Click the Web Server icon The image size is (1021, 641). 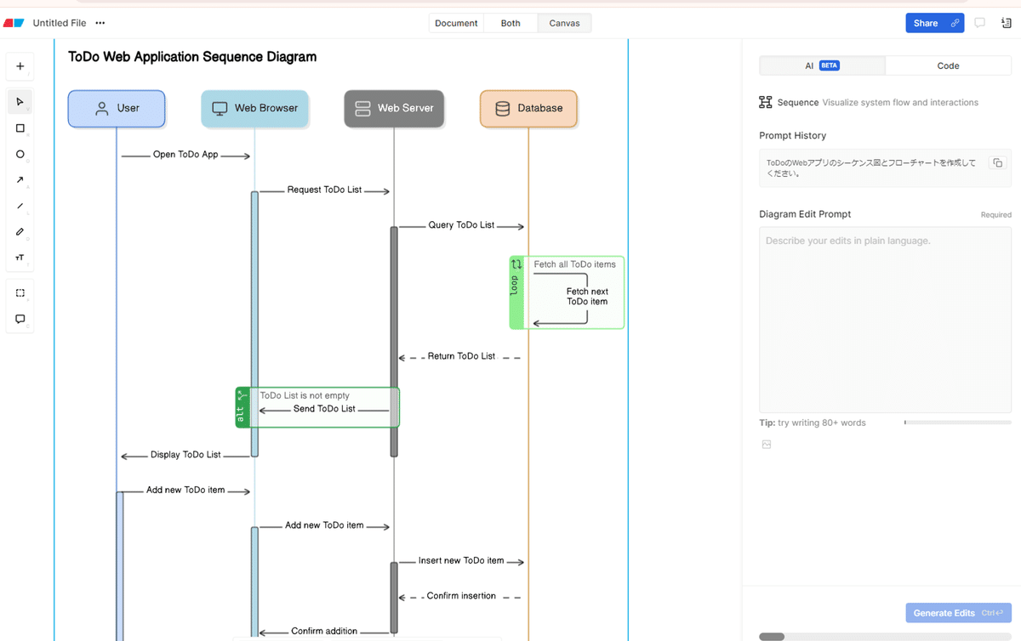(362, 108)
